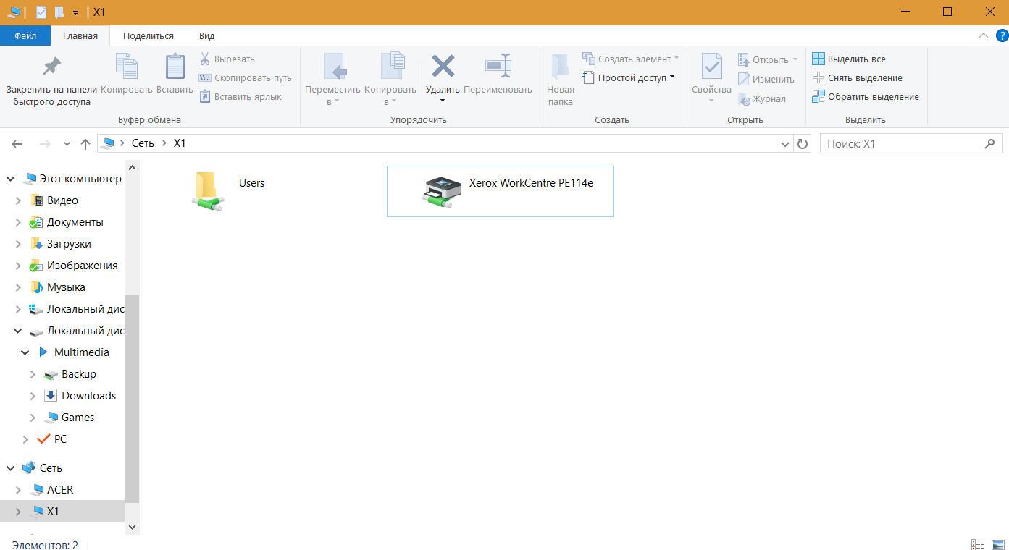1009x550 pixels.
Task: Click the Изменить ribbon command
Action: pos(766,79)
